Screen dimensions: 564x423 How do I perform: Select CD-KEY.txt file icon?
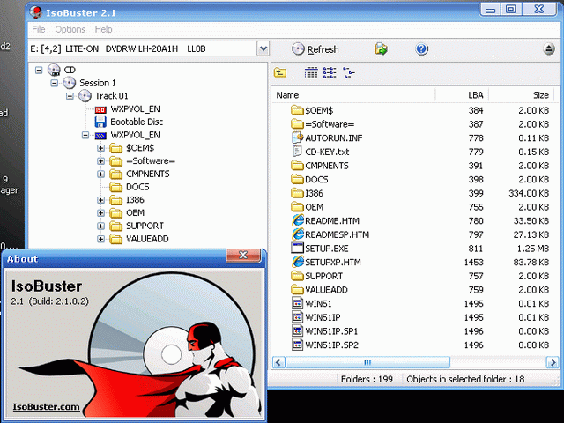pyautogui.click(x=297, y=151)
